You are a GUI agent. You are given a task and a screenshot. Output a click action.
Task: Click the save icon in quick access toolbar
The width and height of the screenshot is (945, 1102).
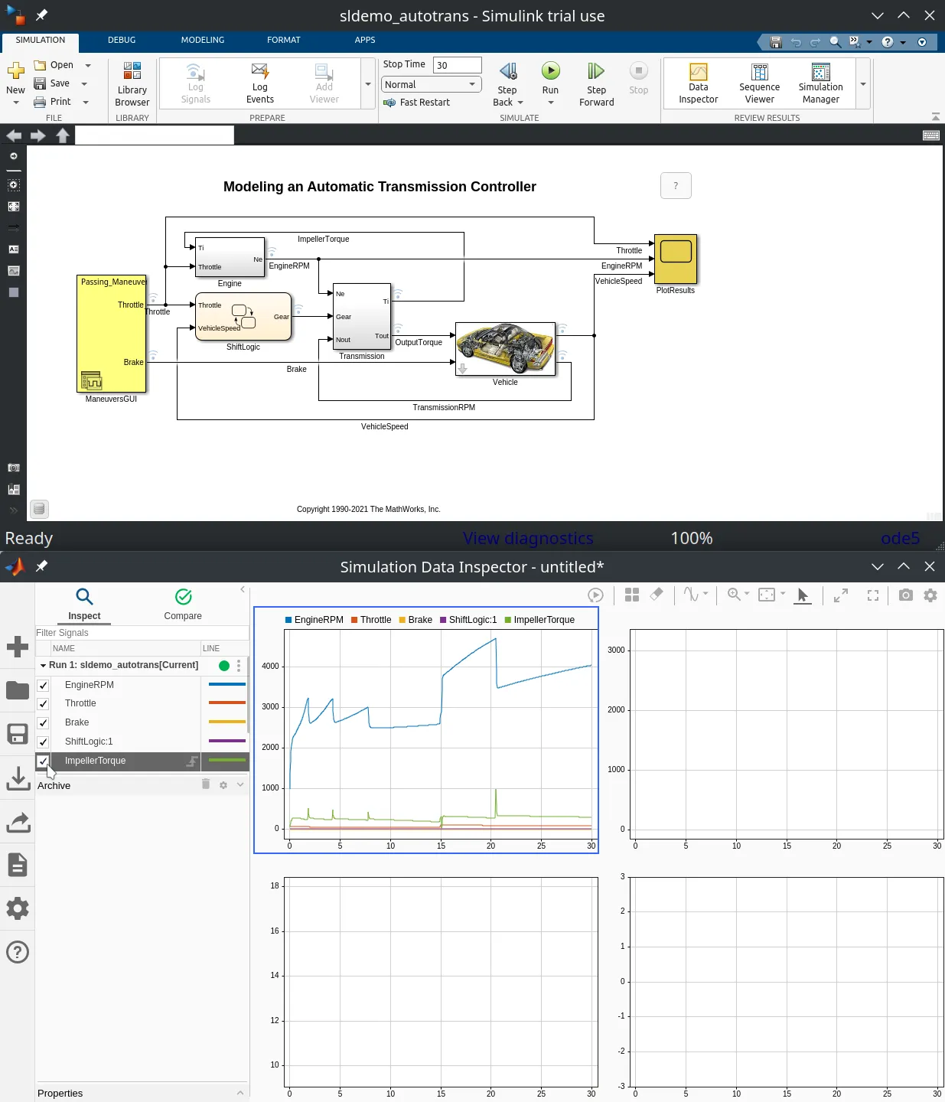coord(776,42)
